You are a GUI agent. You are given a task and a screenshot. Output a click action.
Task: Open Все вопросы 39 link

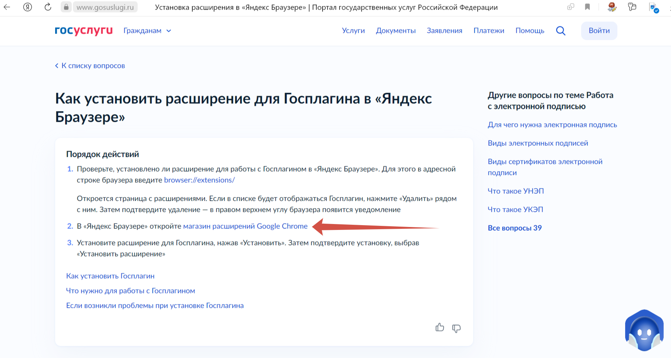[515, 228]
